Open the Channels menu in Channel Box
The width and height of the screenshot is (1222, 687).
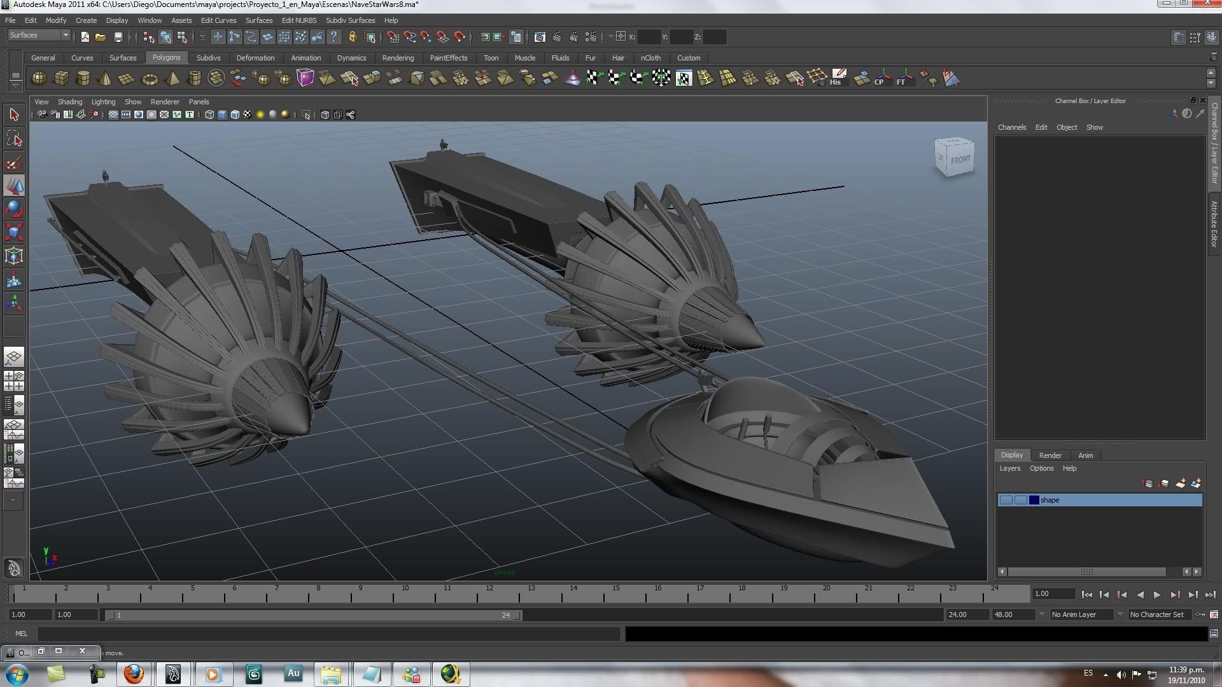pyautogui.click(x=1012, y=127)
